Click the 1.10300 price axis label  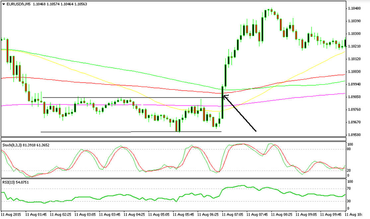(354, 34)
